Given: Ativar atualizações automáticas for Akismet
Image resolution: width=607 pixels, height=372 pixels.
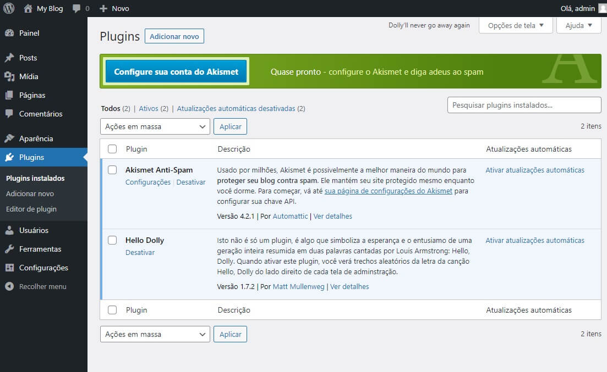Looking at the screenshot, I should point(535,170).
